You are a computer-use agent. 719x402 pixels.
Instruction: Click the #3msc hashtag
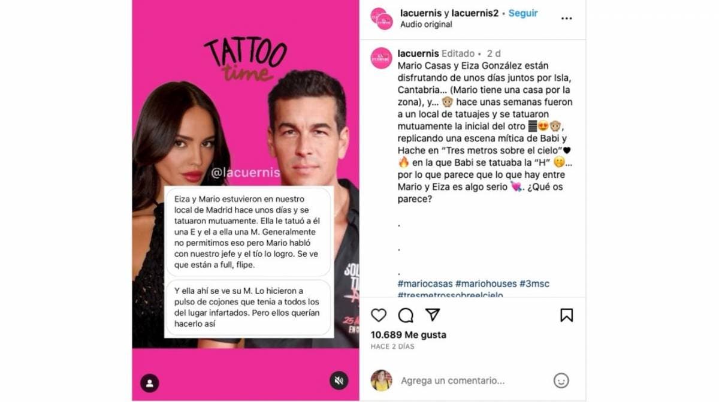point(534,283)
